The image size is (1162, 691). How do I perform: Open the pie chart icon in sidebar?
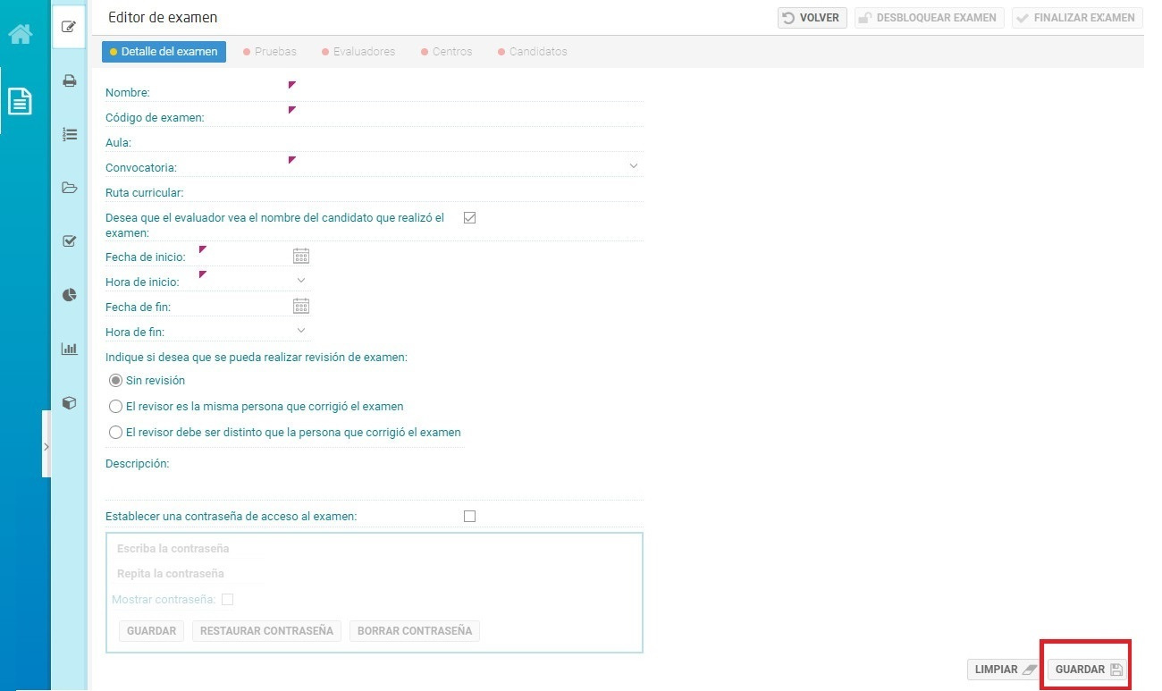tap(69, 295)
